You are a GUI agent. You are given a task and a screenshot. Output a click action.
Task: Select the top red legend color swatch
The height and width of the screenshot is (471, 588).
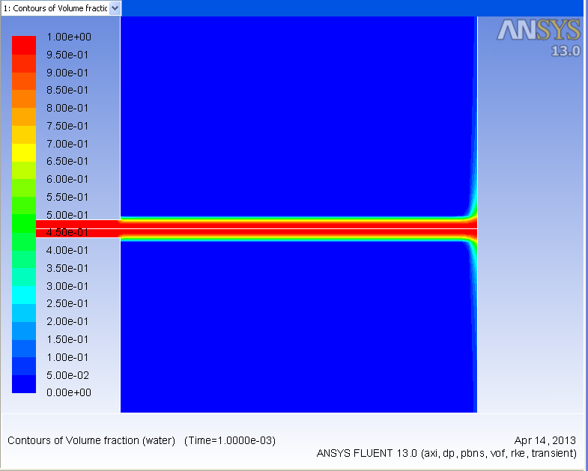point(23,44)
